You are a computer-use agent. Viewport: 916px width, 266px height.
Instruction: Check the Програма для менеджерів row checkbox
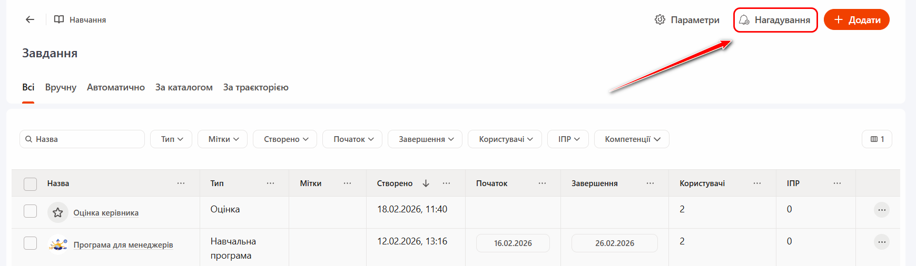31,243
